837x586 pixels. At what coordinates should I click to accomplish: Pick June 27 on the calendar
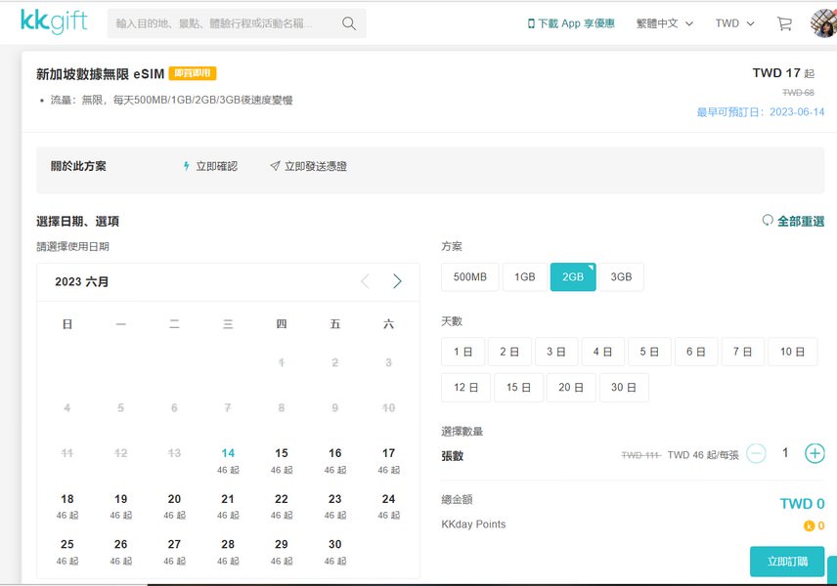point(174,552)
